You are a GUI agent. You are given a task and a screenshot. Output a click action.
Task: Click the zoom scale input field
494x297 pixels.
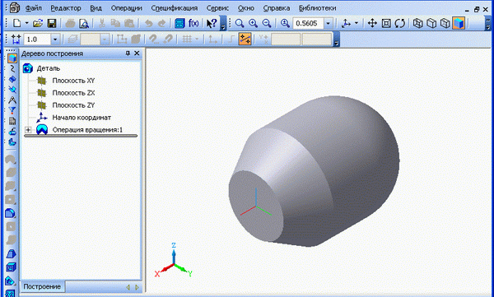(x=309, y=23)
